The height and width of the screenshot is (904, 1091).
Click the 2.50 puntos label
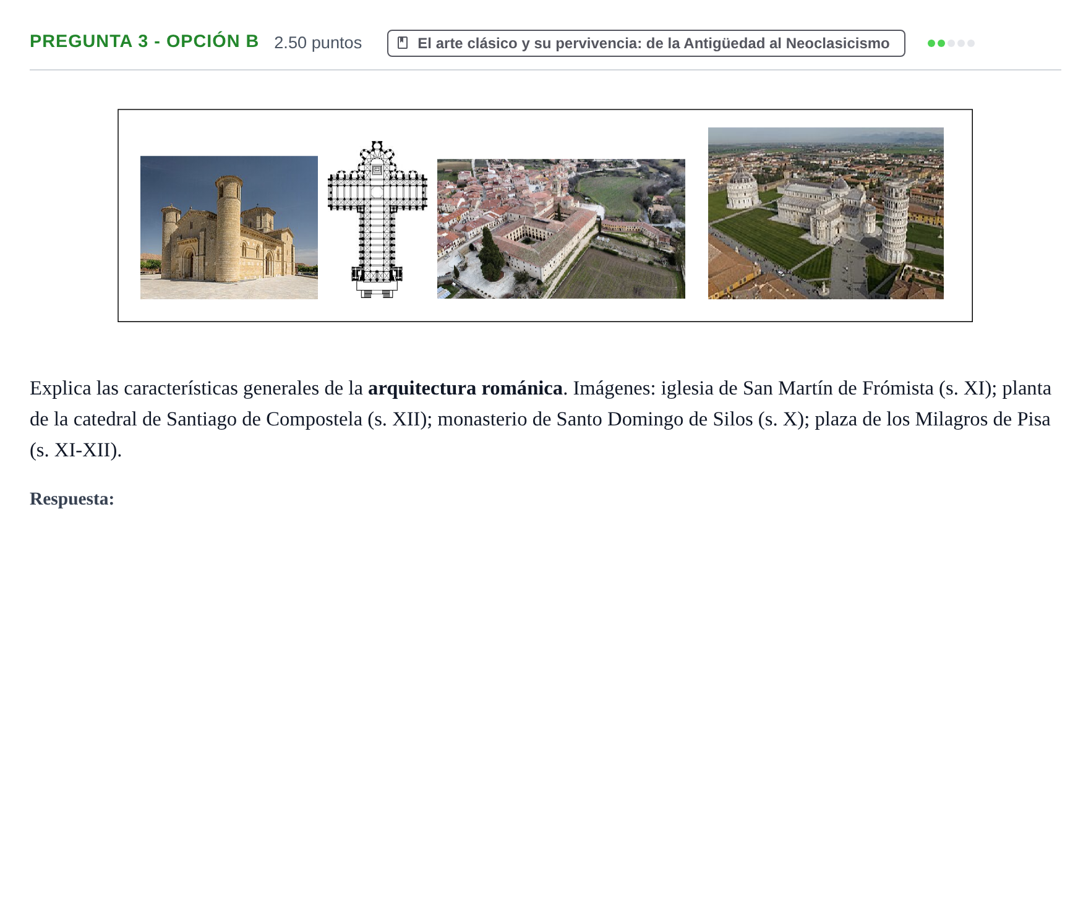[x=318, y=43]
